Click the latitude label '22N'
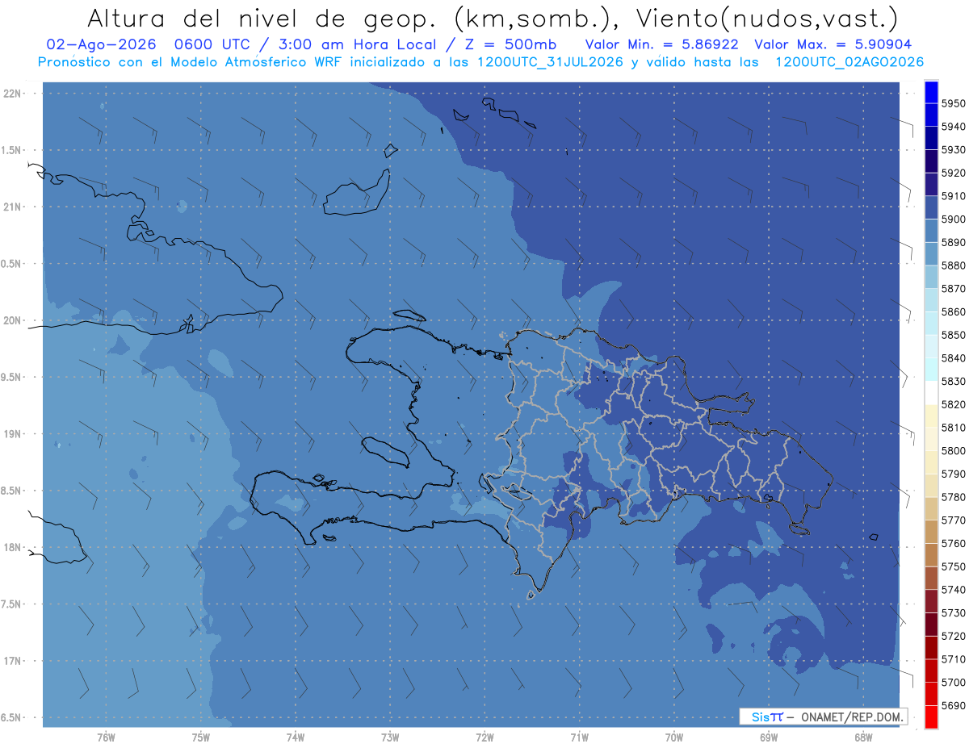 point(13,93)
